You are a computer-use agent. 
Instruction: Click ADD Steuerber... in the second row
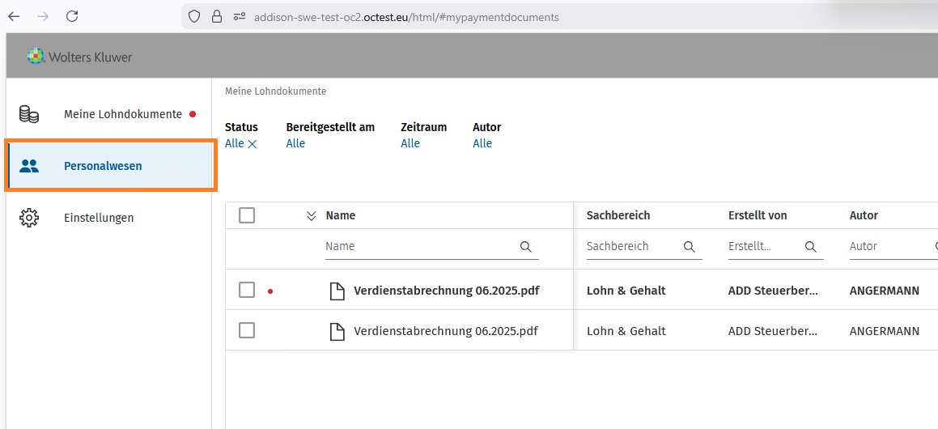pos(774,331)
